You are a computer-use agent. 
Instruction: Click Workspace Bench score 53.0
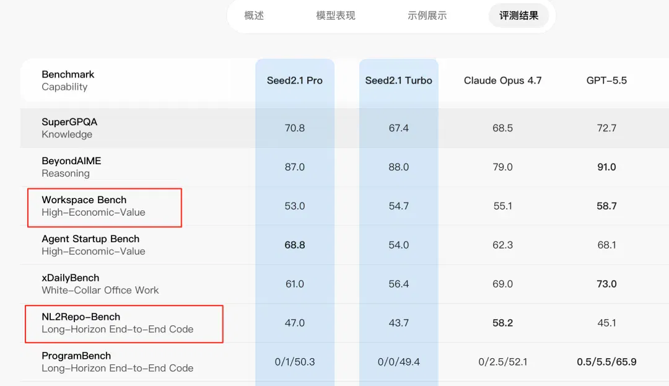pyautogui.click(x=295, y=206)
